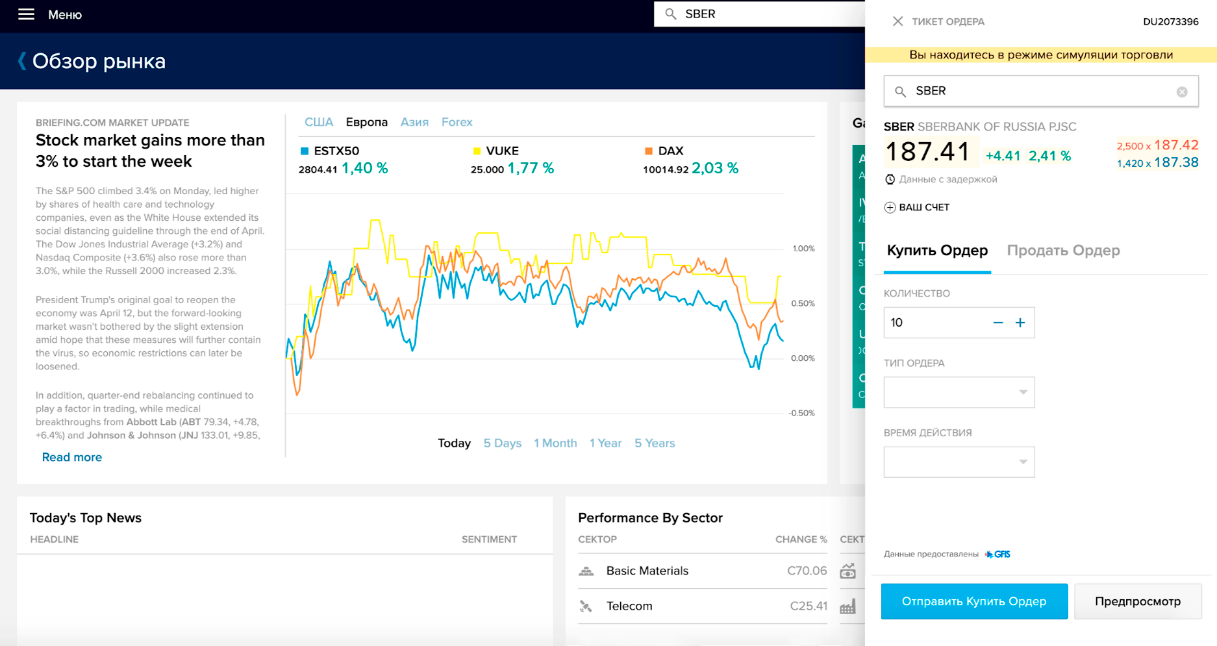Click the ESTX50 blue legend swatch
This screenshot has height=646, width=1217.
[305, 151]
